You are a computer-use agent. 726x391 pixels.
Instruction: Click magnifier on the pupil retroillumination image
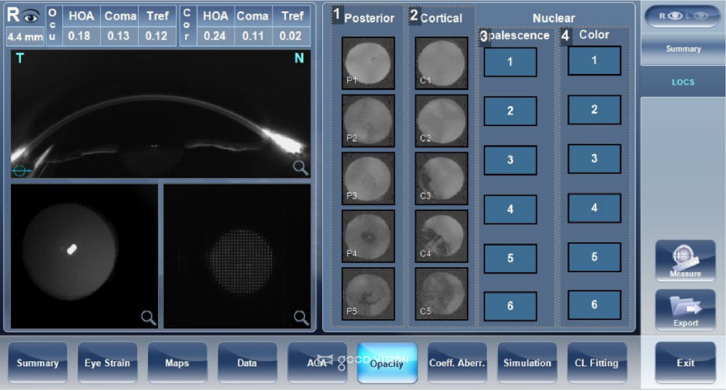(148, 317)
